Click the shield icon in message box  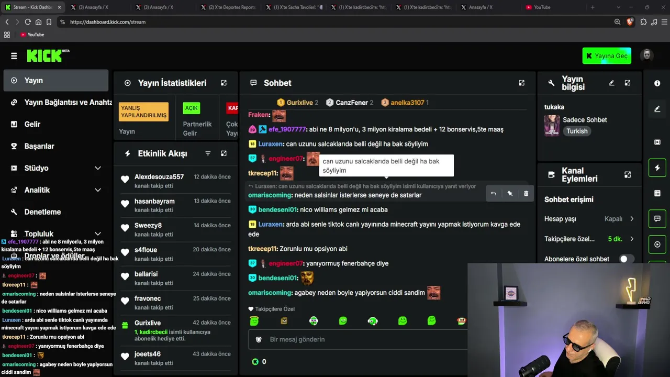pyautogui.click(x=259, y=339)
